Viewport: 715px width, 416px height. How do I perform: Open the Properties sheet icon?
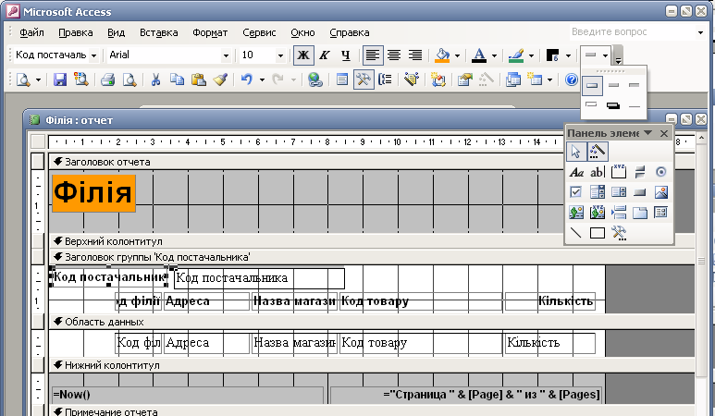pos(465,80)
